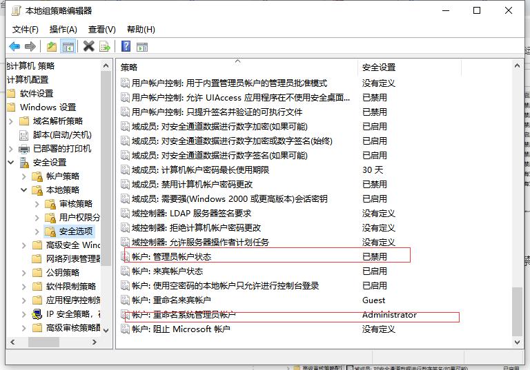
Task: Select policy 帐户: 重命名来宾帐户
Action: (171, 300)
